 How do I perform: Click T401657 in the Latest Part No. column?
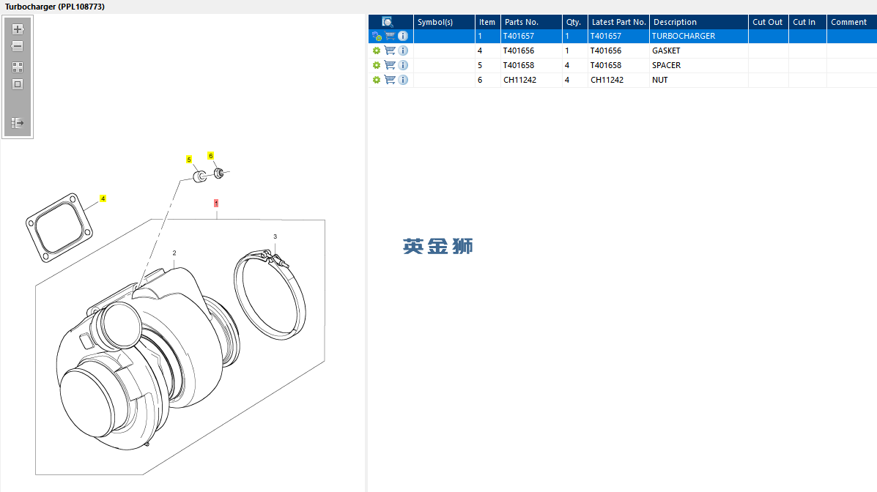(x=606, y=36)
